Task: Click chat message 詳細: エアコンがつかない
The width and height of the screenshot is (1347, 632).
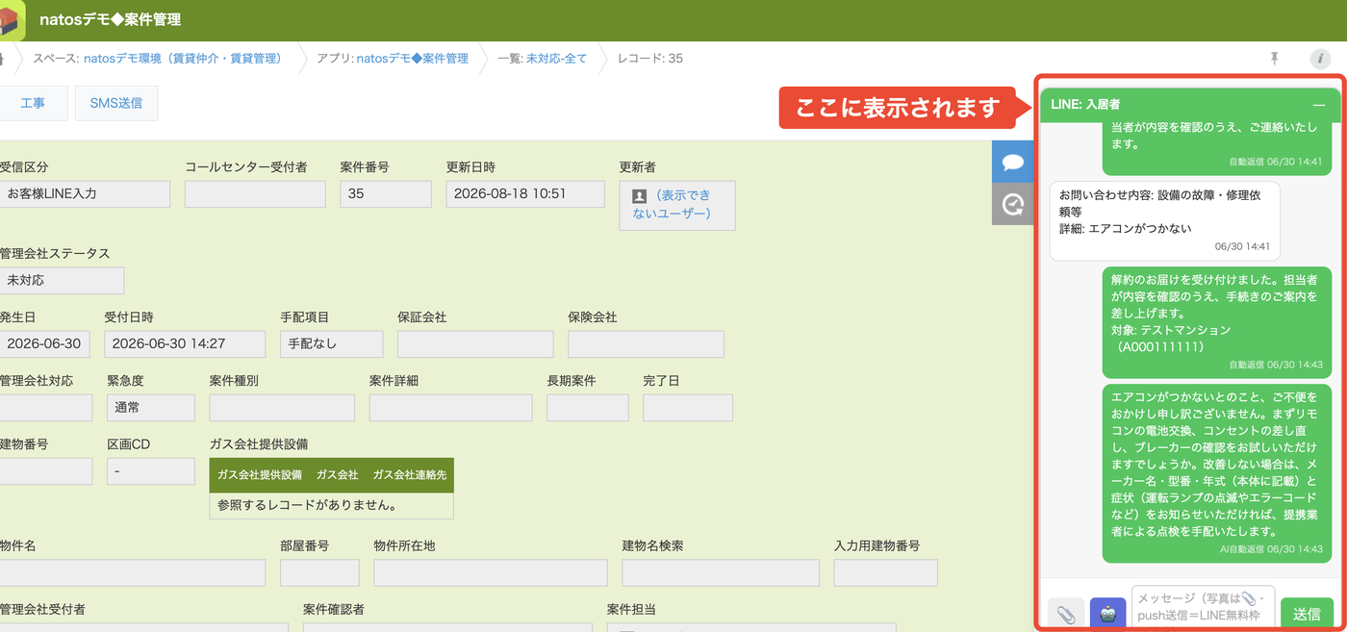Action: pos(1126,228)
